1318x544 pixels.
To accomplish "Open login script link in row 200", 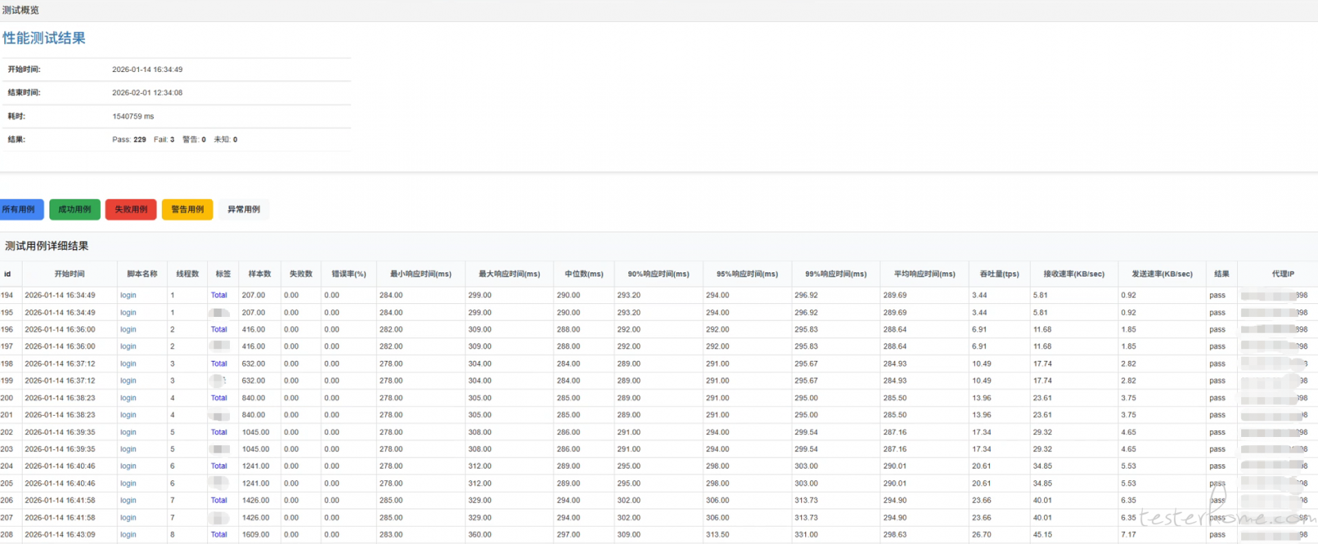I will pos(128,398).
